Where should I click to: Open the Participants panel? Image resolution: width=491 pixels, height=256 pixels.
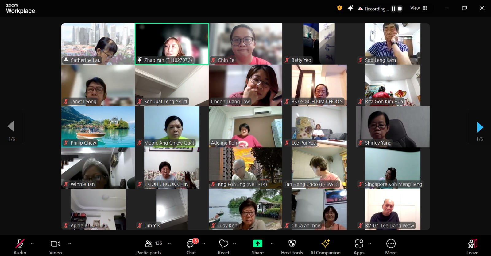149,247
